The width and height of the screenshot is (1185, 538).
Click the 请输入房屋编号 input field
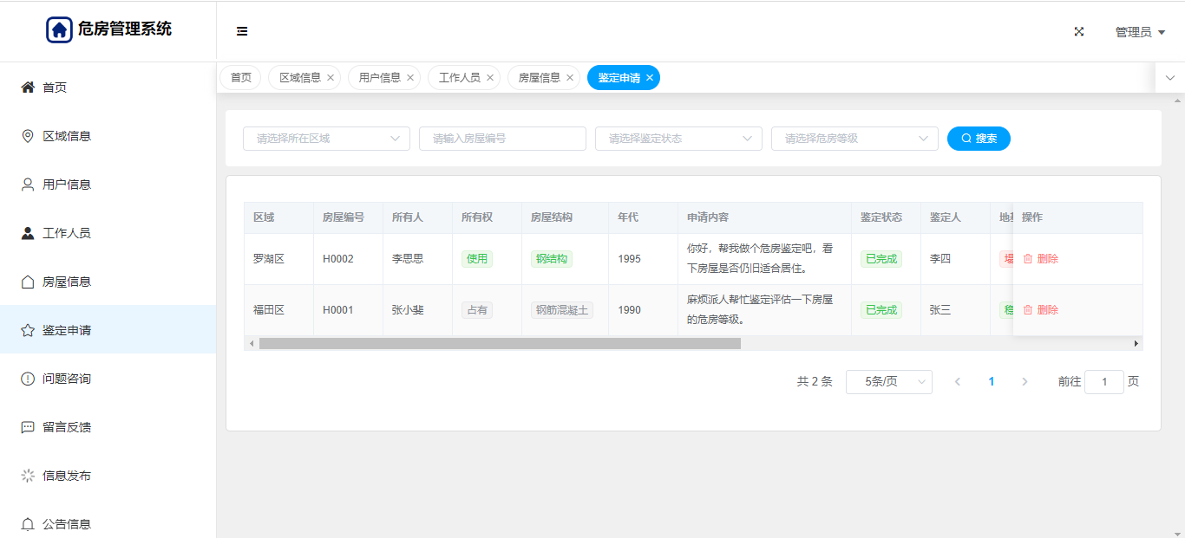coord(502,139)
